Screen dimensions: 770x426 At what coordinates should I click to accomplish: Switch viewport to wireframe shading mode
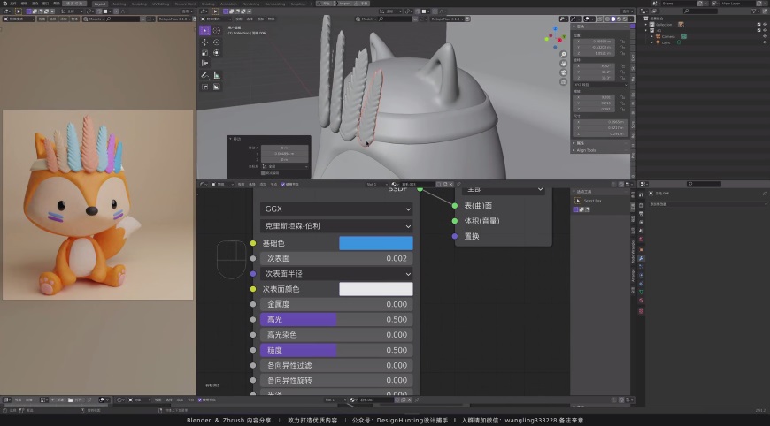click(607, 19)
